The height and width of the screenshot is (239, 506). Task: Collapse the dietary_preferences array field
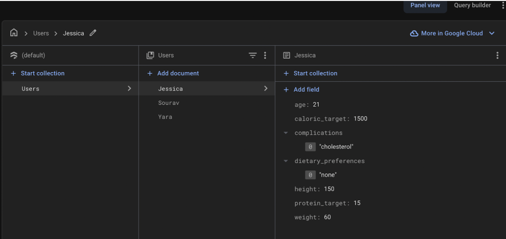point(286,161)
